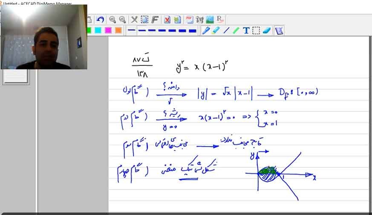Choose the fifth line width

point(172,30)
